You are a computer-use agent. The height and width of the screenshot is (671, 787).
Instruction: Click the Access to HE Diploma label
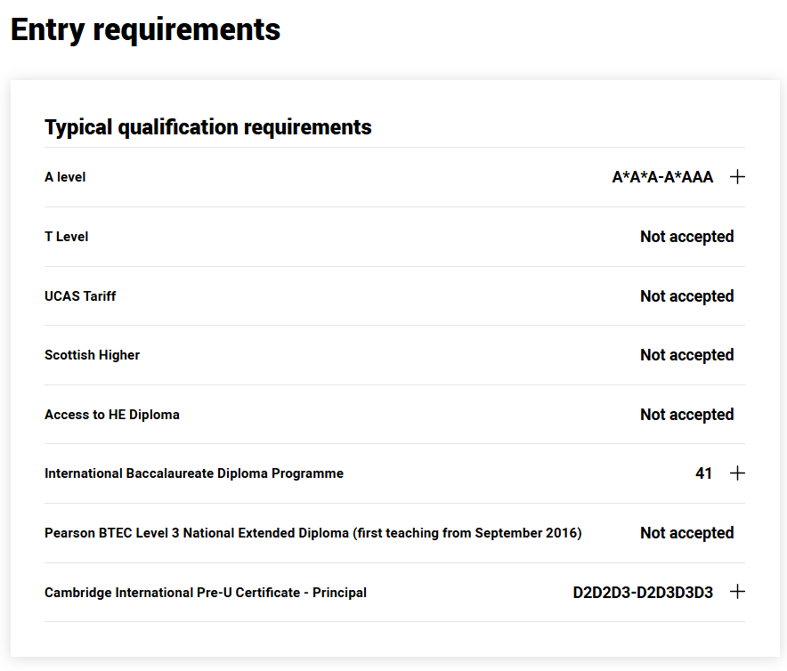[112, 415]
